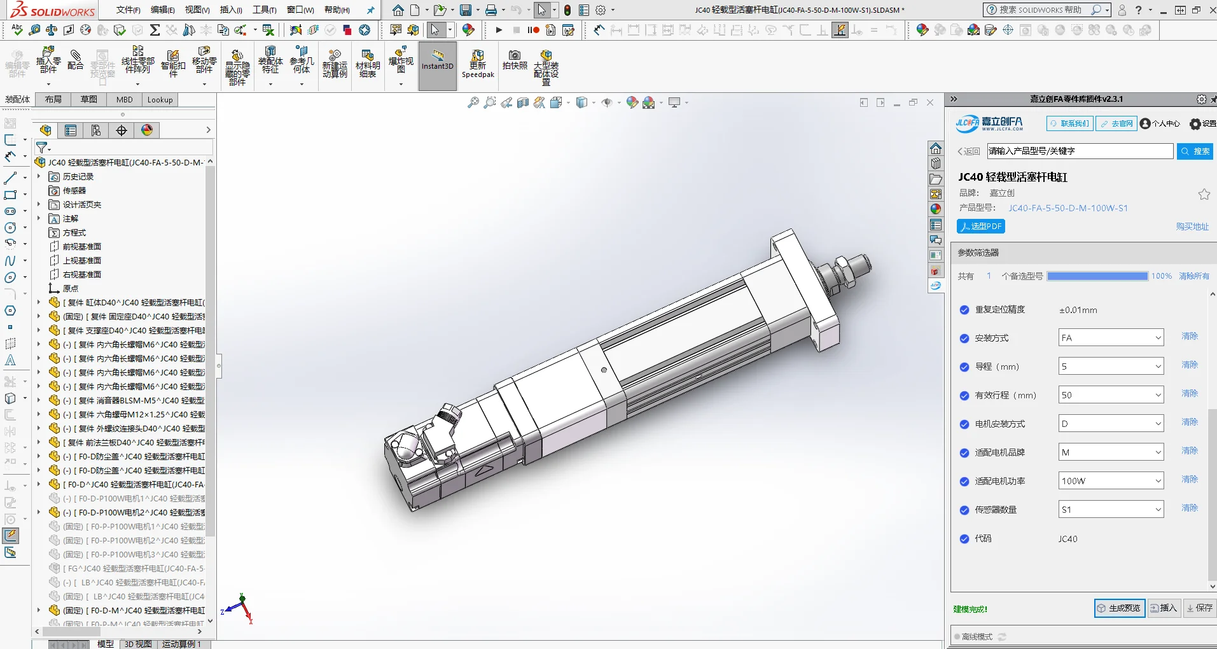
Task: Select the Mate tool
Action: [x=75, y=59]
